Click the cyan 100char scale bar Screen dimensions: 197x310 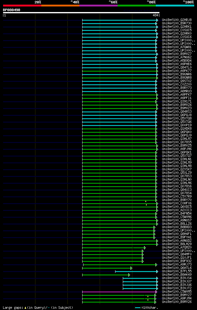coord(138,308)
